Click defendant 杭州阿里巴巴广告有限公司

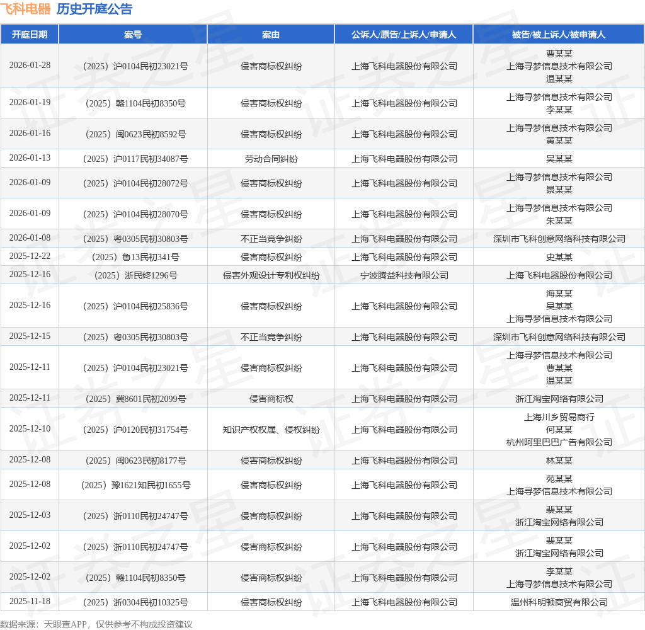click(559, 442)
